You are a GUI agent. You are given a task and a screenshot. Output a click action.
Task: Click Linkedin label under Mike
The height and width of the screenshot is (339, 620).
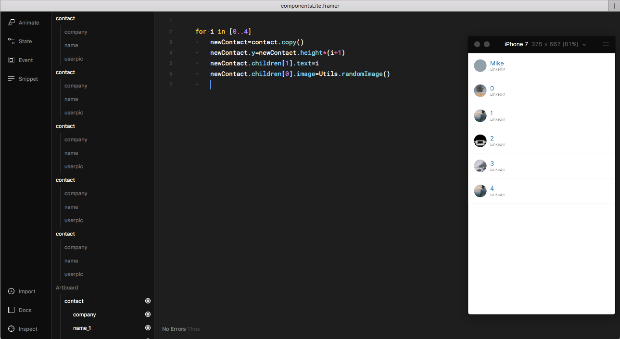click(x=497, y=69)
